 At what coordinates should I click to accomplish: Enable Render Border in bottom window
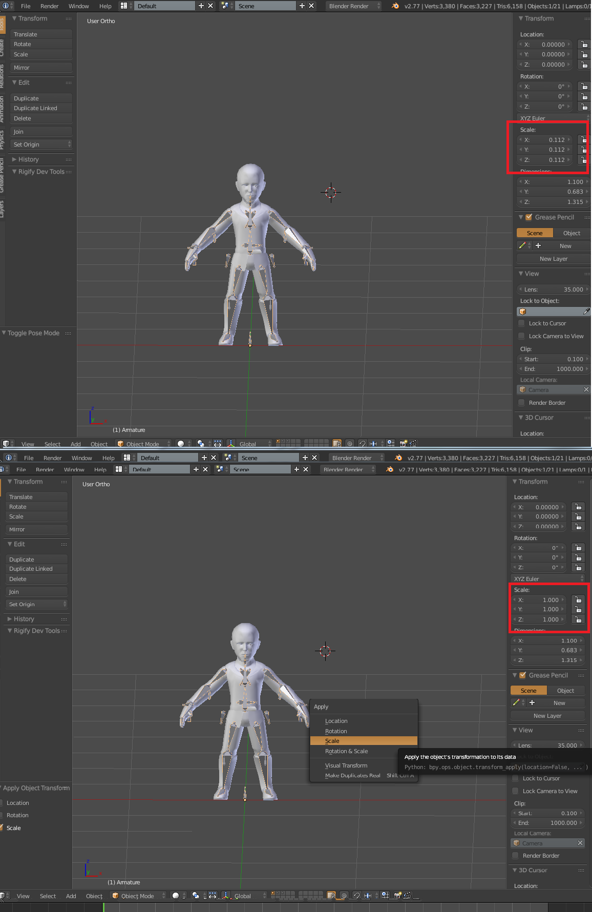coord(515,856)
